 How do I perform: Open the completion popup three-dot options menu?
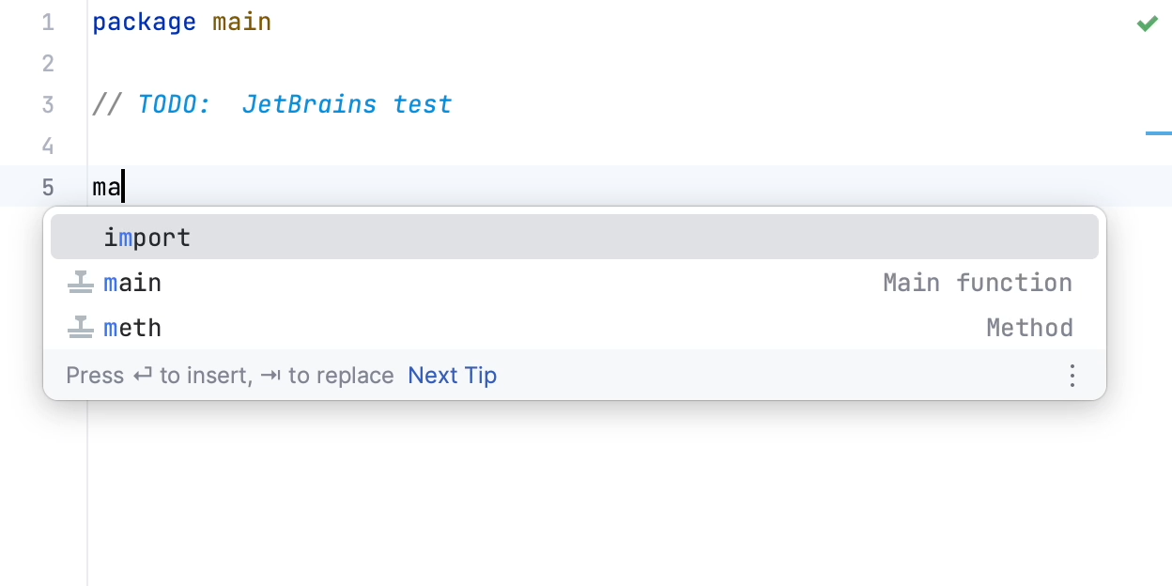1072,376
